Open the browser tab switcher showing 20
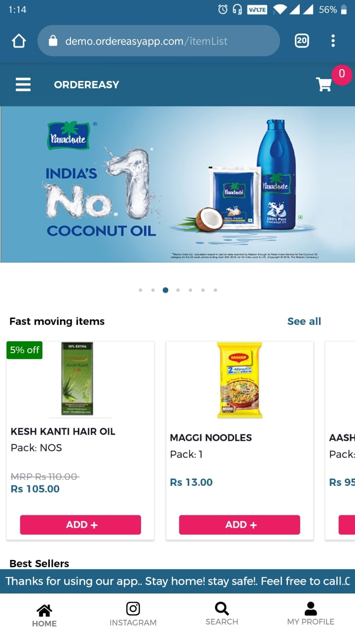Screen dimensions: 355x632 (x=302, y=41)
